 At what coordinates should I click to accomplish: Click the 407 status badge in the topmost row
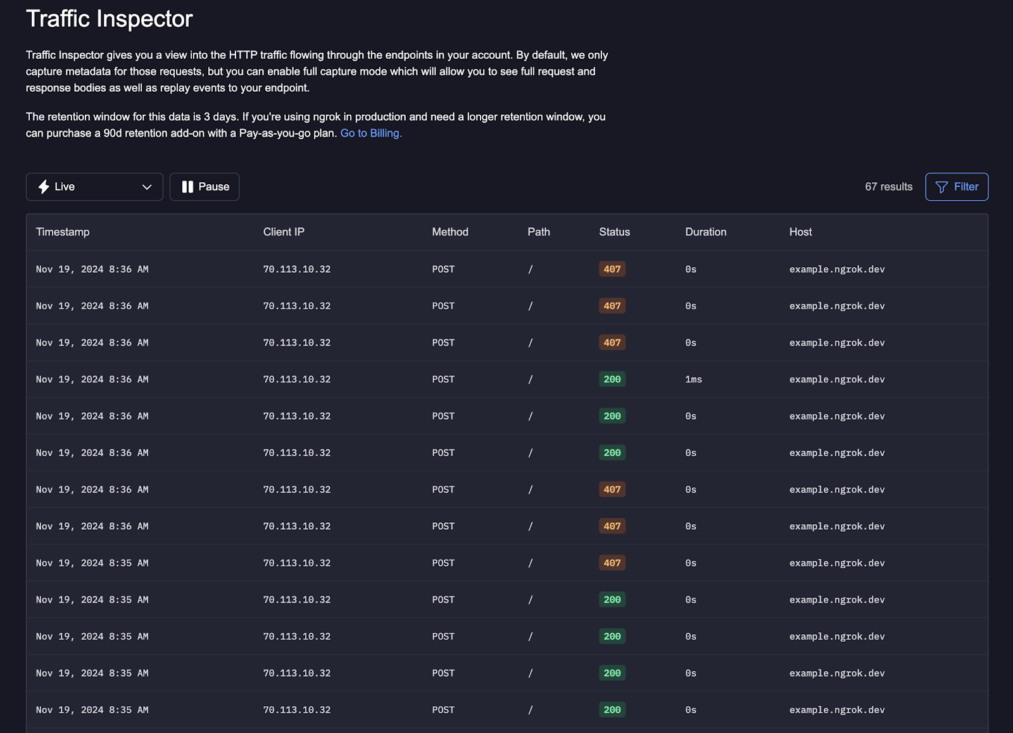[612, 269]
